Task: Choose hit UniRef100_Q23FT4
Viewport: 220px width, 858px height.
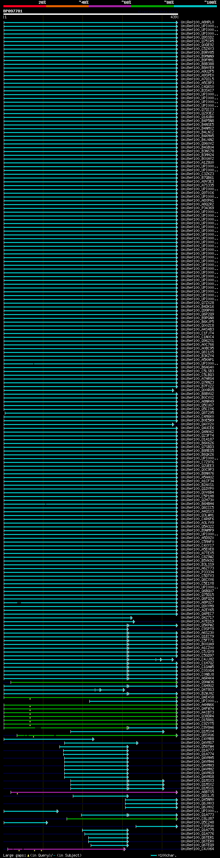Action: 197,436
